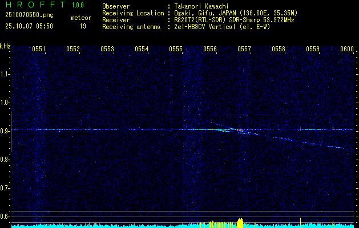359x228 pixels.
Task: Click the Observer field label
Action: coord(116,7)
